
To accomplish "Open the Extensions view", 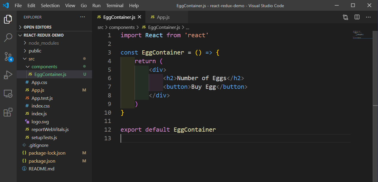I will coord(8,112).
